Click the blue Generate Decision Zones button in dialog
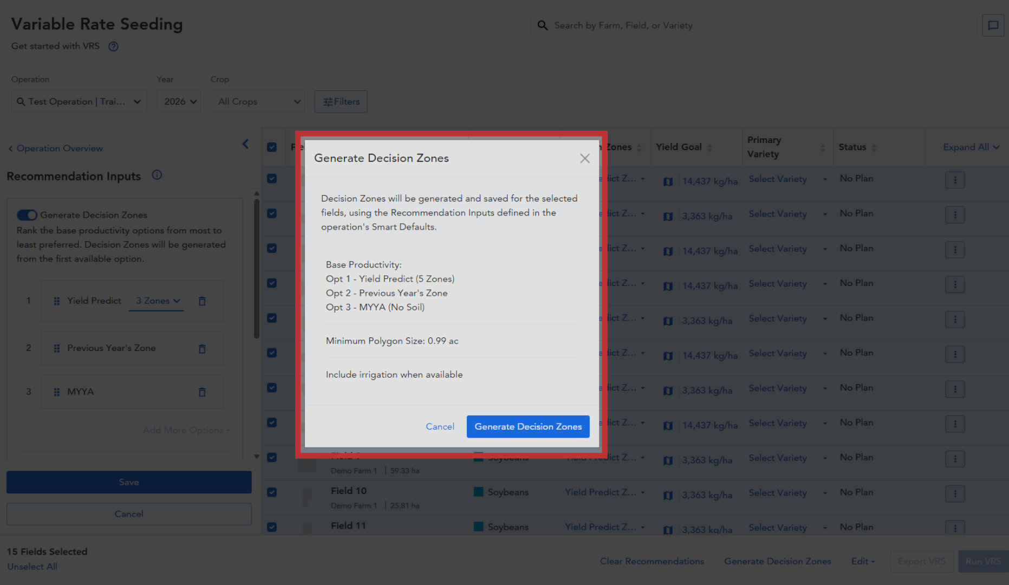 coord(528,427)
